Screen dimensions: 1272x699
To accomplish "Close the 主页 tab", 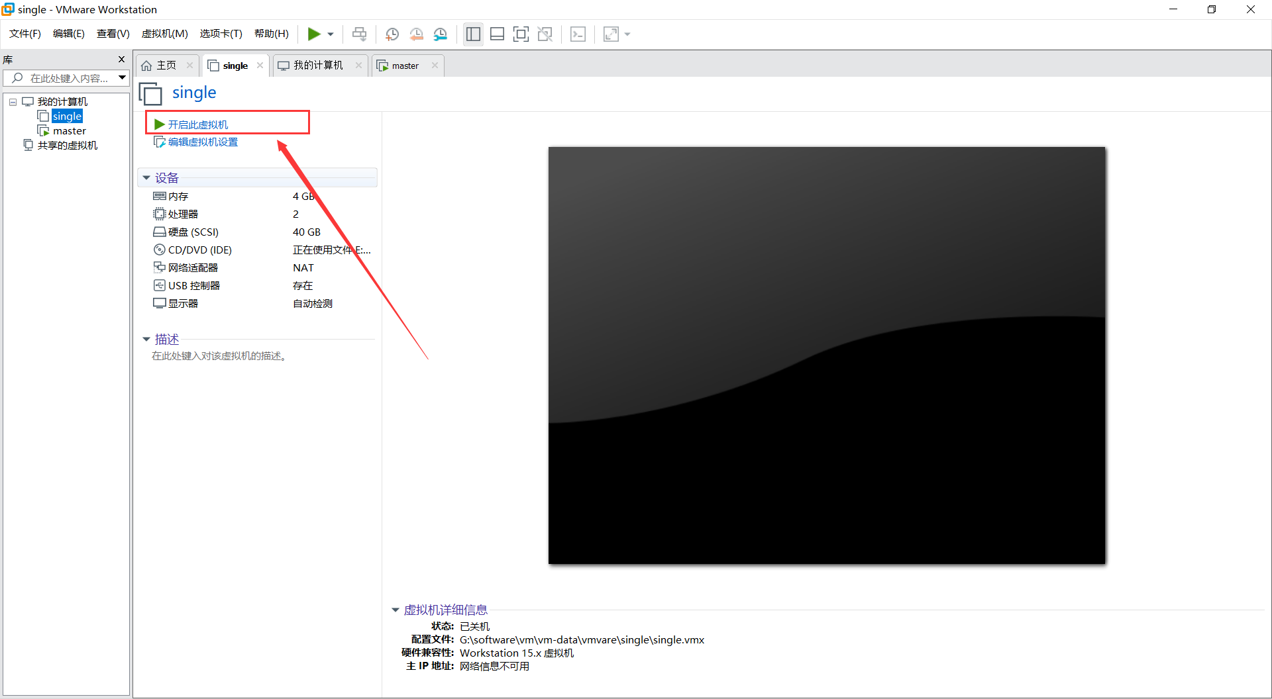I will pyautogui.click(x=189, y=65).
